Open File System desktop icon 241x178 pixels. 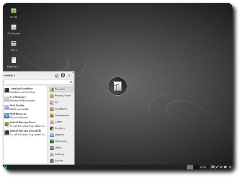[14, 28]
